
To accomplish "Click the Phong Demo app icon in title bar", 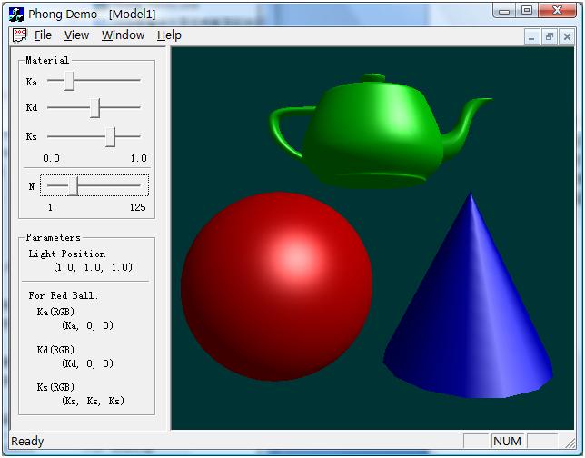I will click(15, 15).
